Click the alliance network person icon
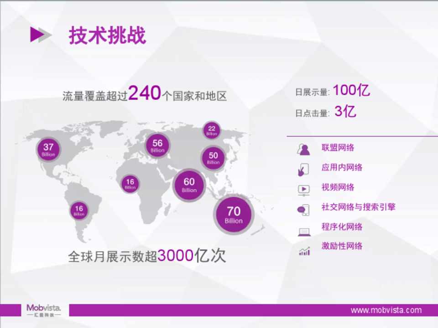The height and width of the screenshot is (328, 438). pos(303,149)
